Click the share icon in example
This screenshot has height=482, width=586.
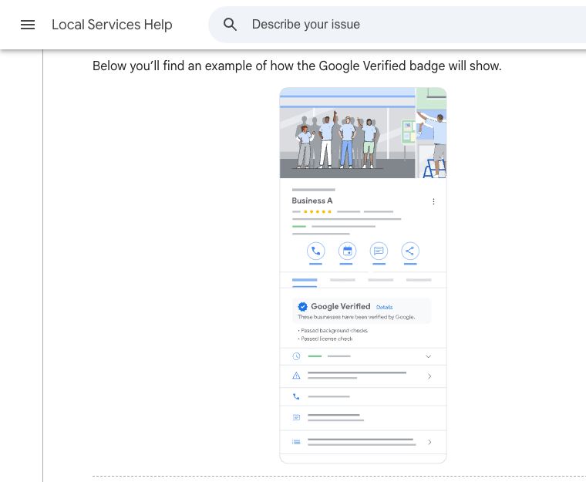[410, 251]
